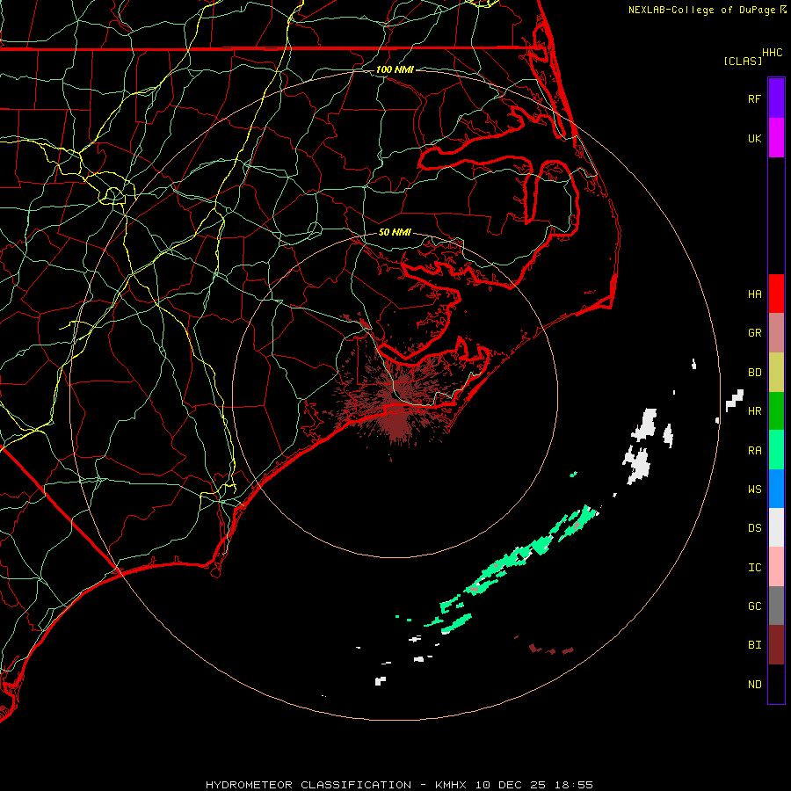791x791 pixels.
Task: Click the WS legend label
Action: [755, 489]
